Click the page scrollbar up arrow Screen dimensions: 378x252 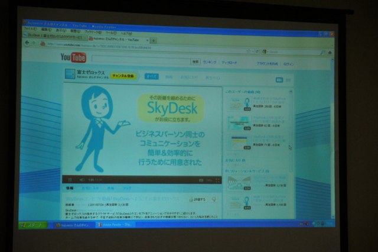332,60
